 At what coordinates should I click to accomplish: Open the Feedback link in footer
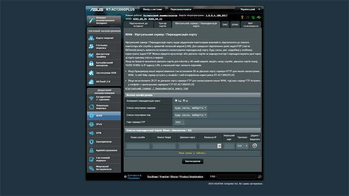[174, 177]
